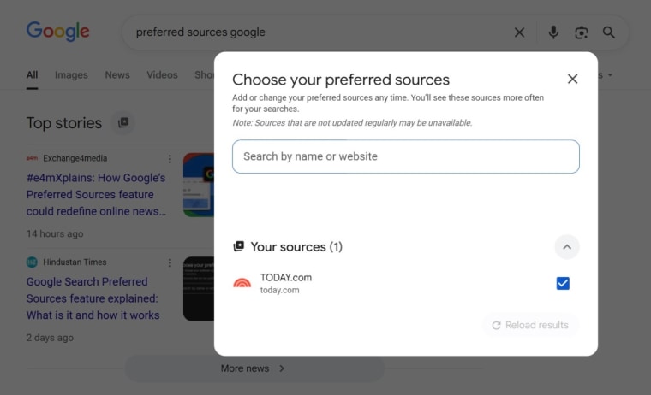651x395 pixels.
Task: Open the Videos tab
Action: [x=162, y=75]
